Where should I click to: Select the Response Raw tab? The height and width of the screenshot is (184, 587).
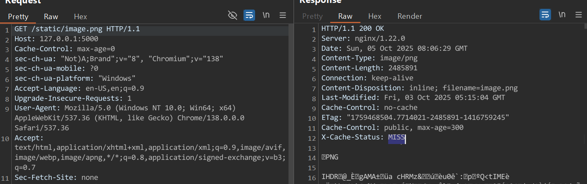(x=345, y=16)
